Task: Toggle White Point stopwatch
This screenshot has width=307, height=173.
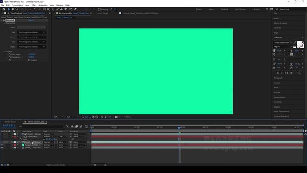Action: (x=10, y=57)
